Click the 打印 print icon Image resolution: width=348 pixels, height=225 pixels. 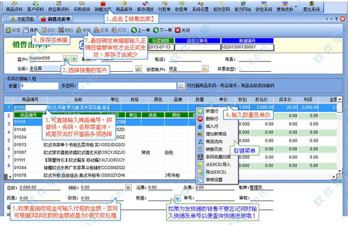119,30
